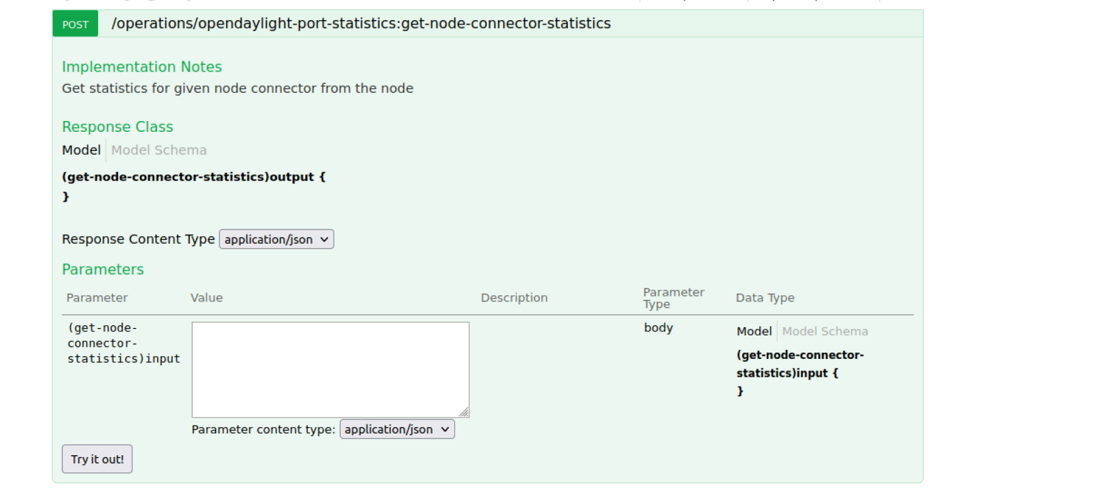1112x504 pixels.
Task: Click the Value column header
Action: coord(206,298)
